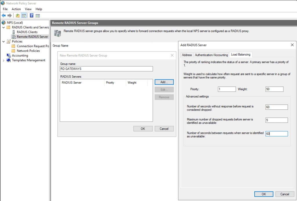Toggle Show/Hide Console Tree toolbar icon

[24, 15]
